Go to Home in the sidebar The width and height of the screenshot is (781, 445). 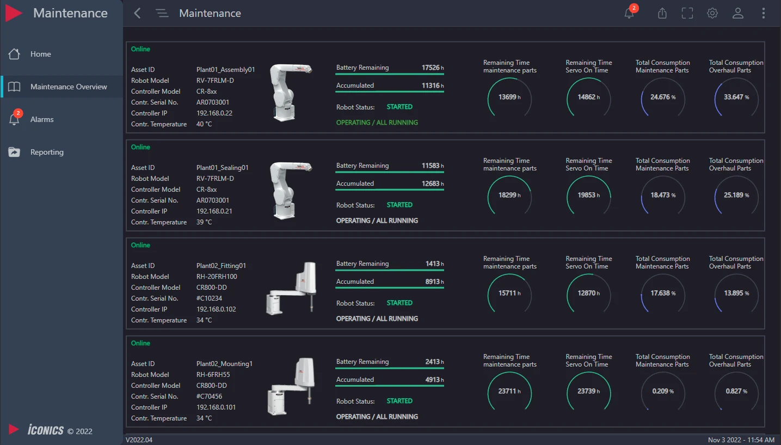(x=41, y=54)
